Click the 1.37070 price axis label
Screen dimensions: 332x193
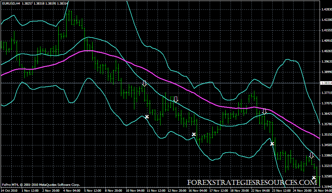click(x=326, y=103)
